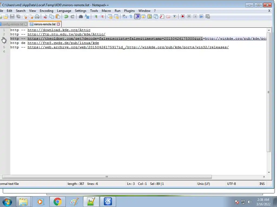
Task: Click the ftp5.gwdg.de link
Action: pos(63,43)
